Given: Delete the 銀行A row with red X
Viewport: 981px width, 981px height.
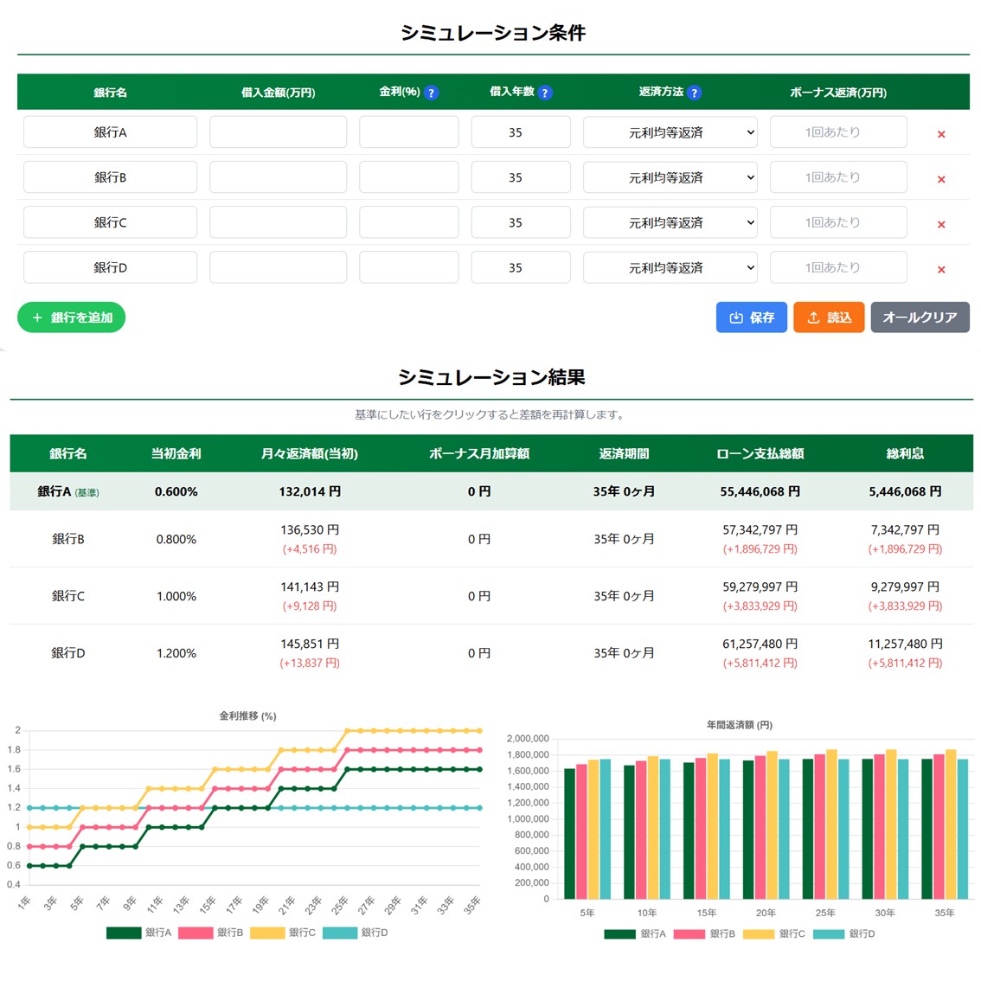Looking at the screenshot, I should pyautogui.click(x=941, y=134).
